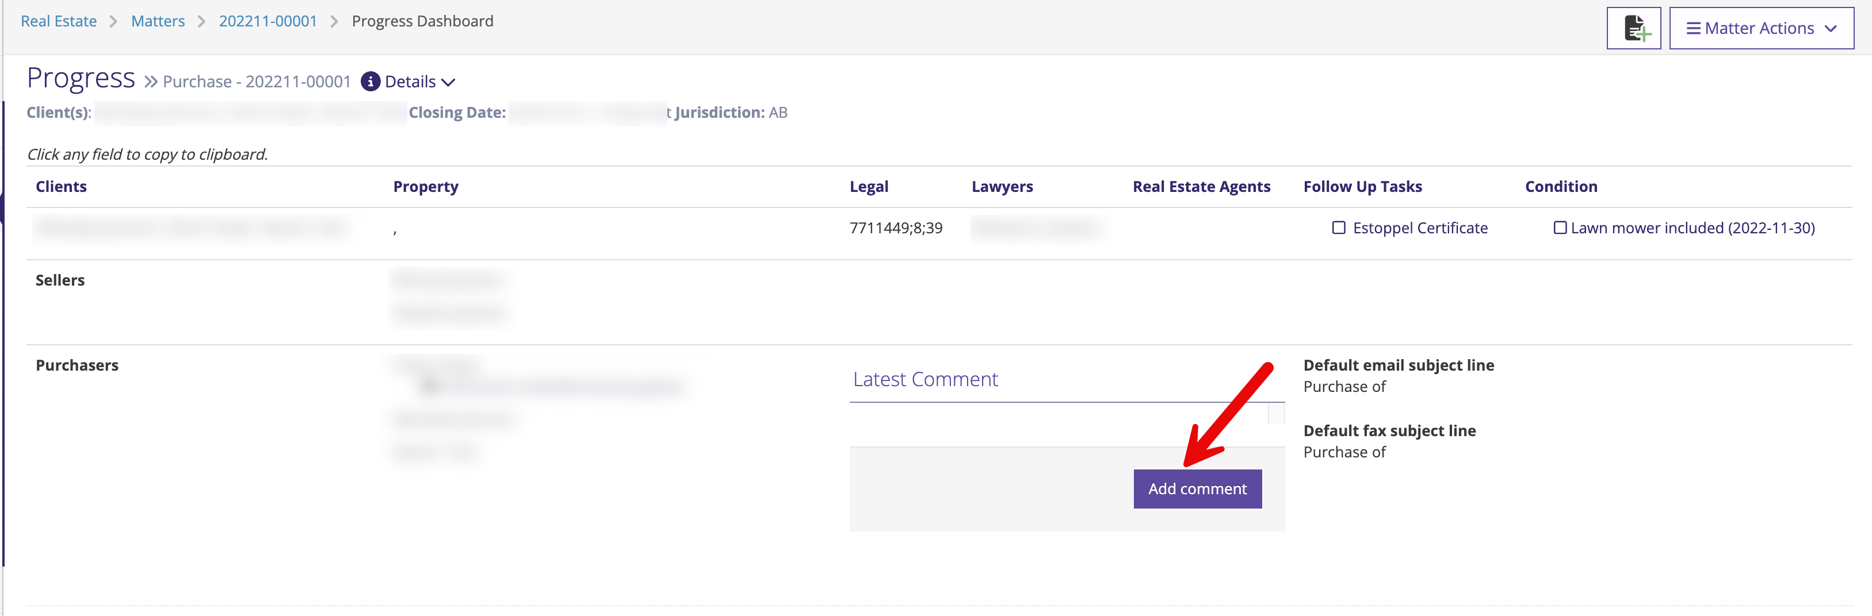Click the Purchase - 202211-00001 subtitle

point(257,81)
